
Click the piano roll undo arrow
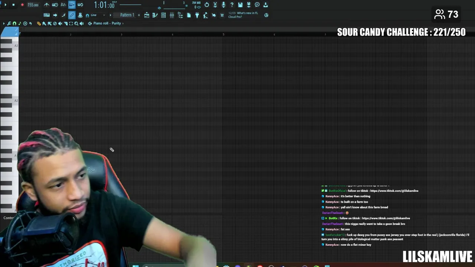tap(30, 23)
